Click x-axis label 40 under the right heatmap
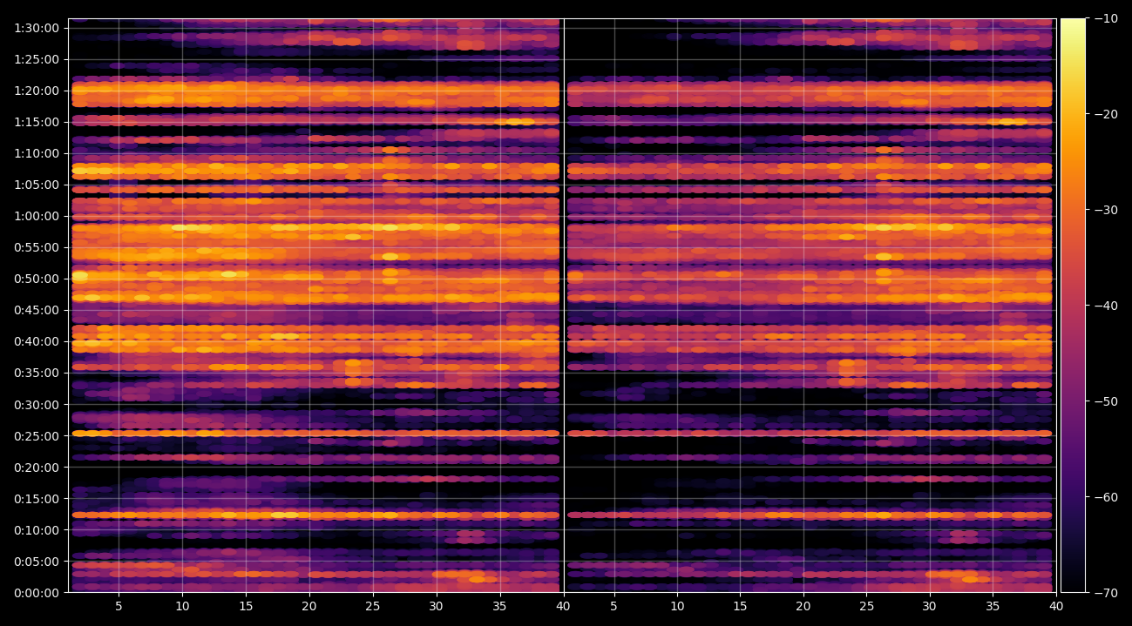 click(1056, 606)
